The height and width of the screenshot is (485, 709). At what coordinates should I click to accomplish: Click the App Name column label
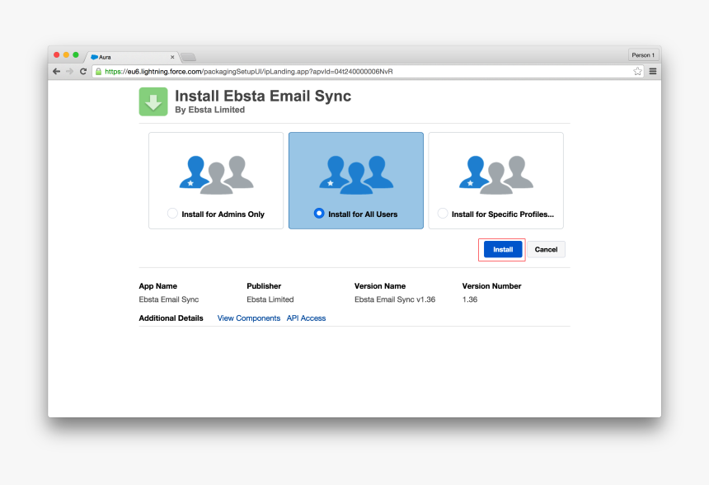157,286
